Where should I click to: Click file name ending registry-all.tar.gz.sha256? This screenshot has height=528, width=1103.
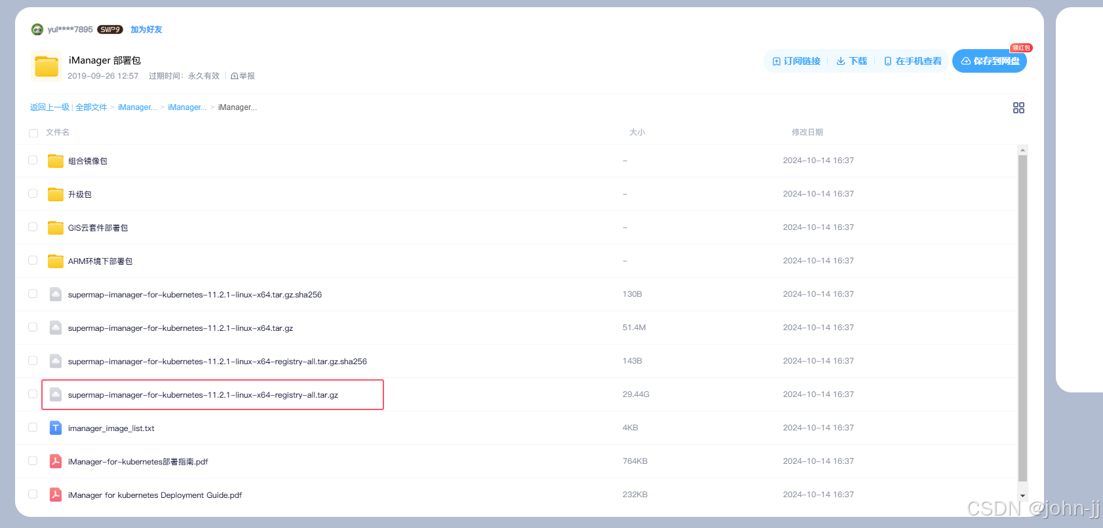[x=218, y=362]
